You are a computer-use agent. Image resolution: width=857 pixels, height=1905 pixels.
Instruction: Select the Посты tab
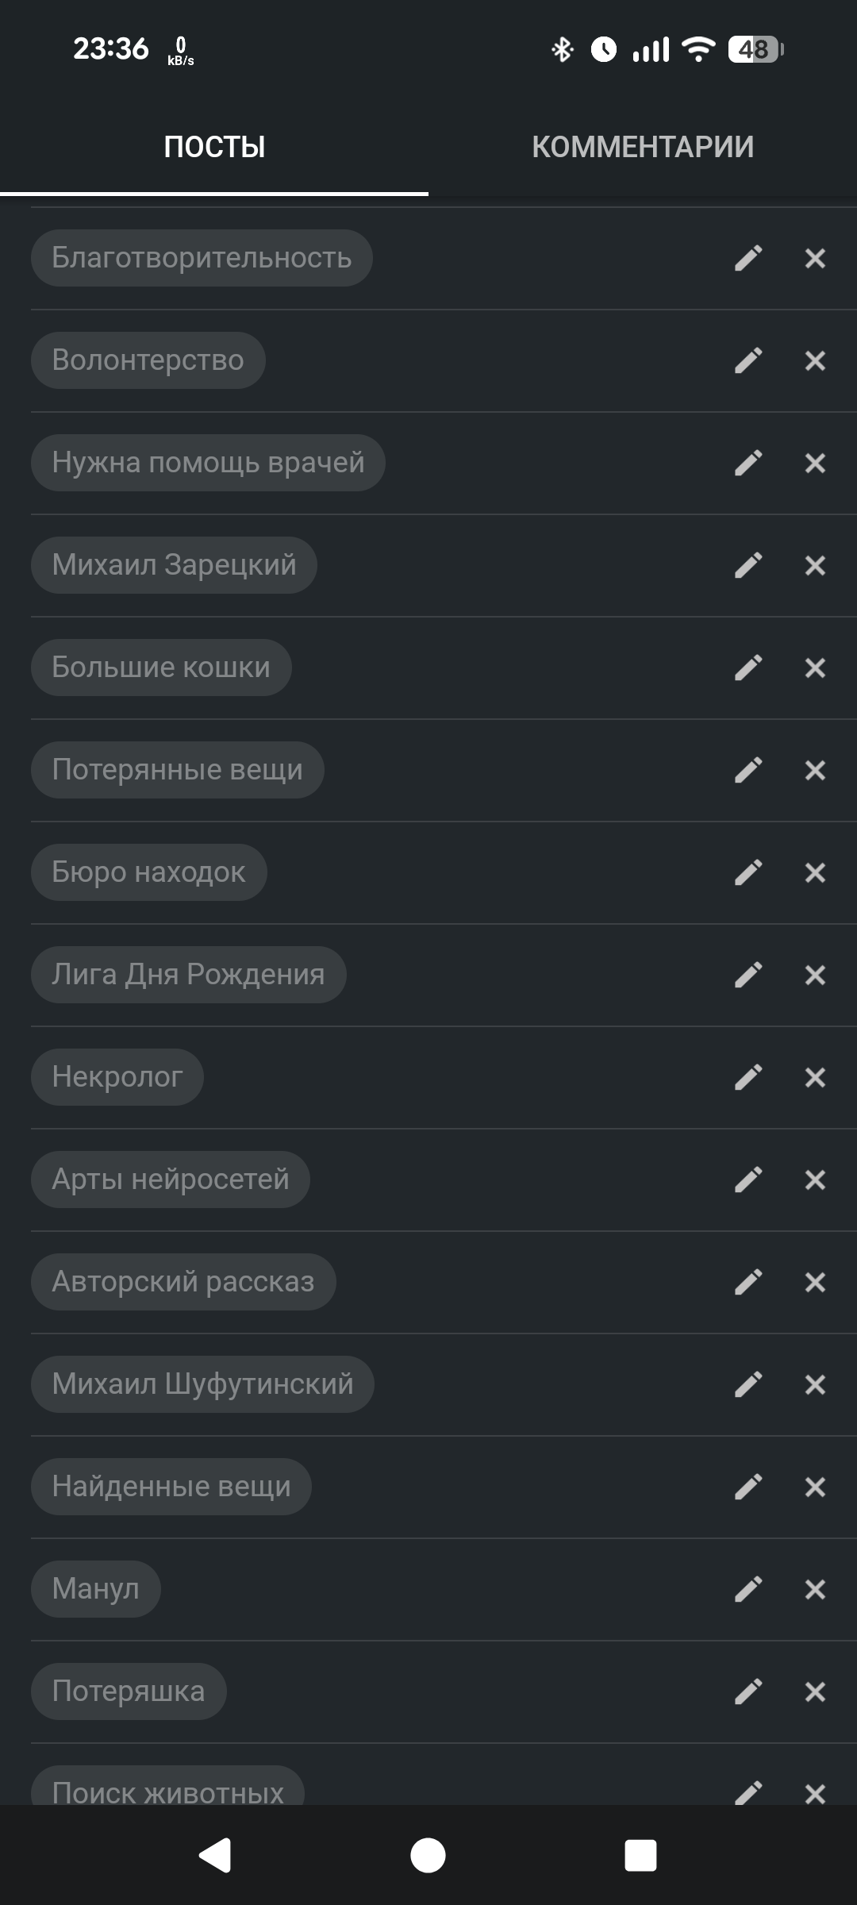214,147
